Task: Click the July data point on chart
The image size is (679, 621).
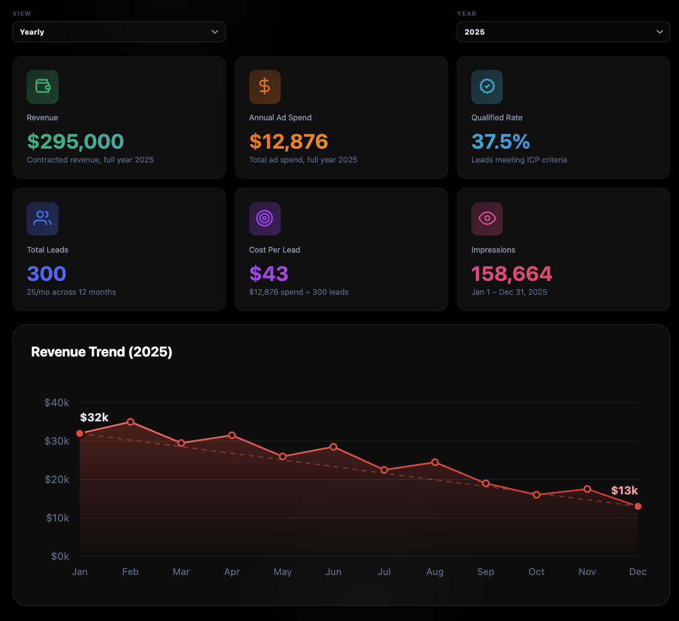Action: click(384, 470)
